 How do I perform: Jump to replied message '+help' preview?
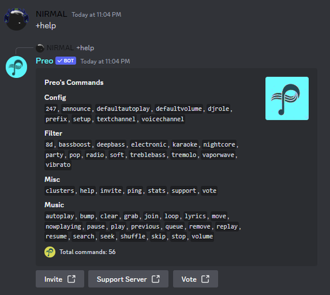(x=85, y=48)
